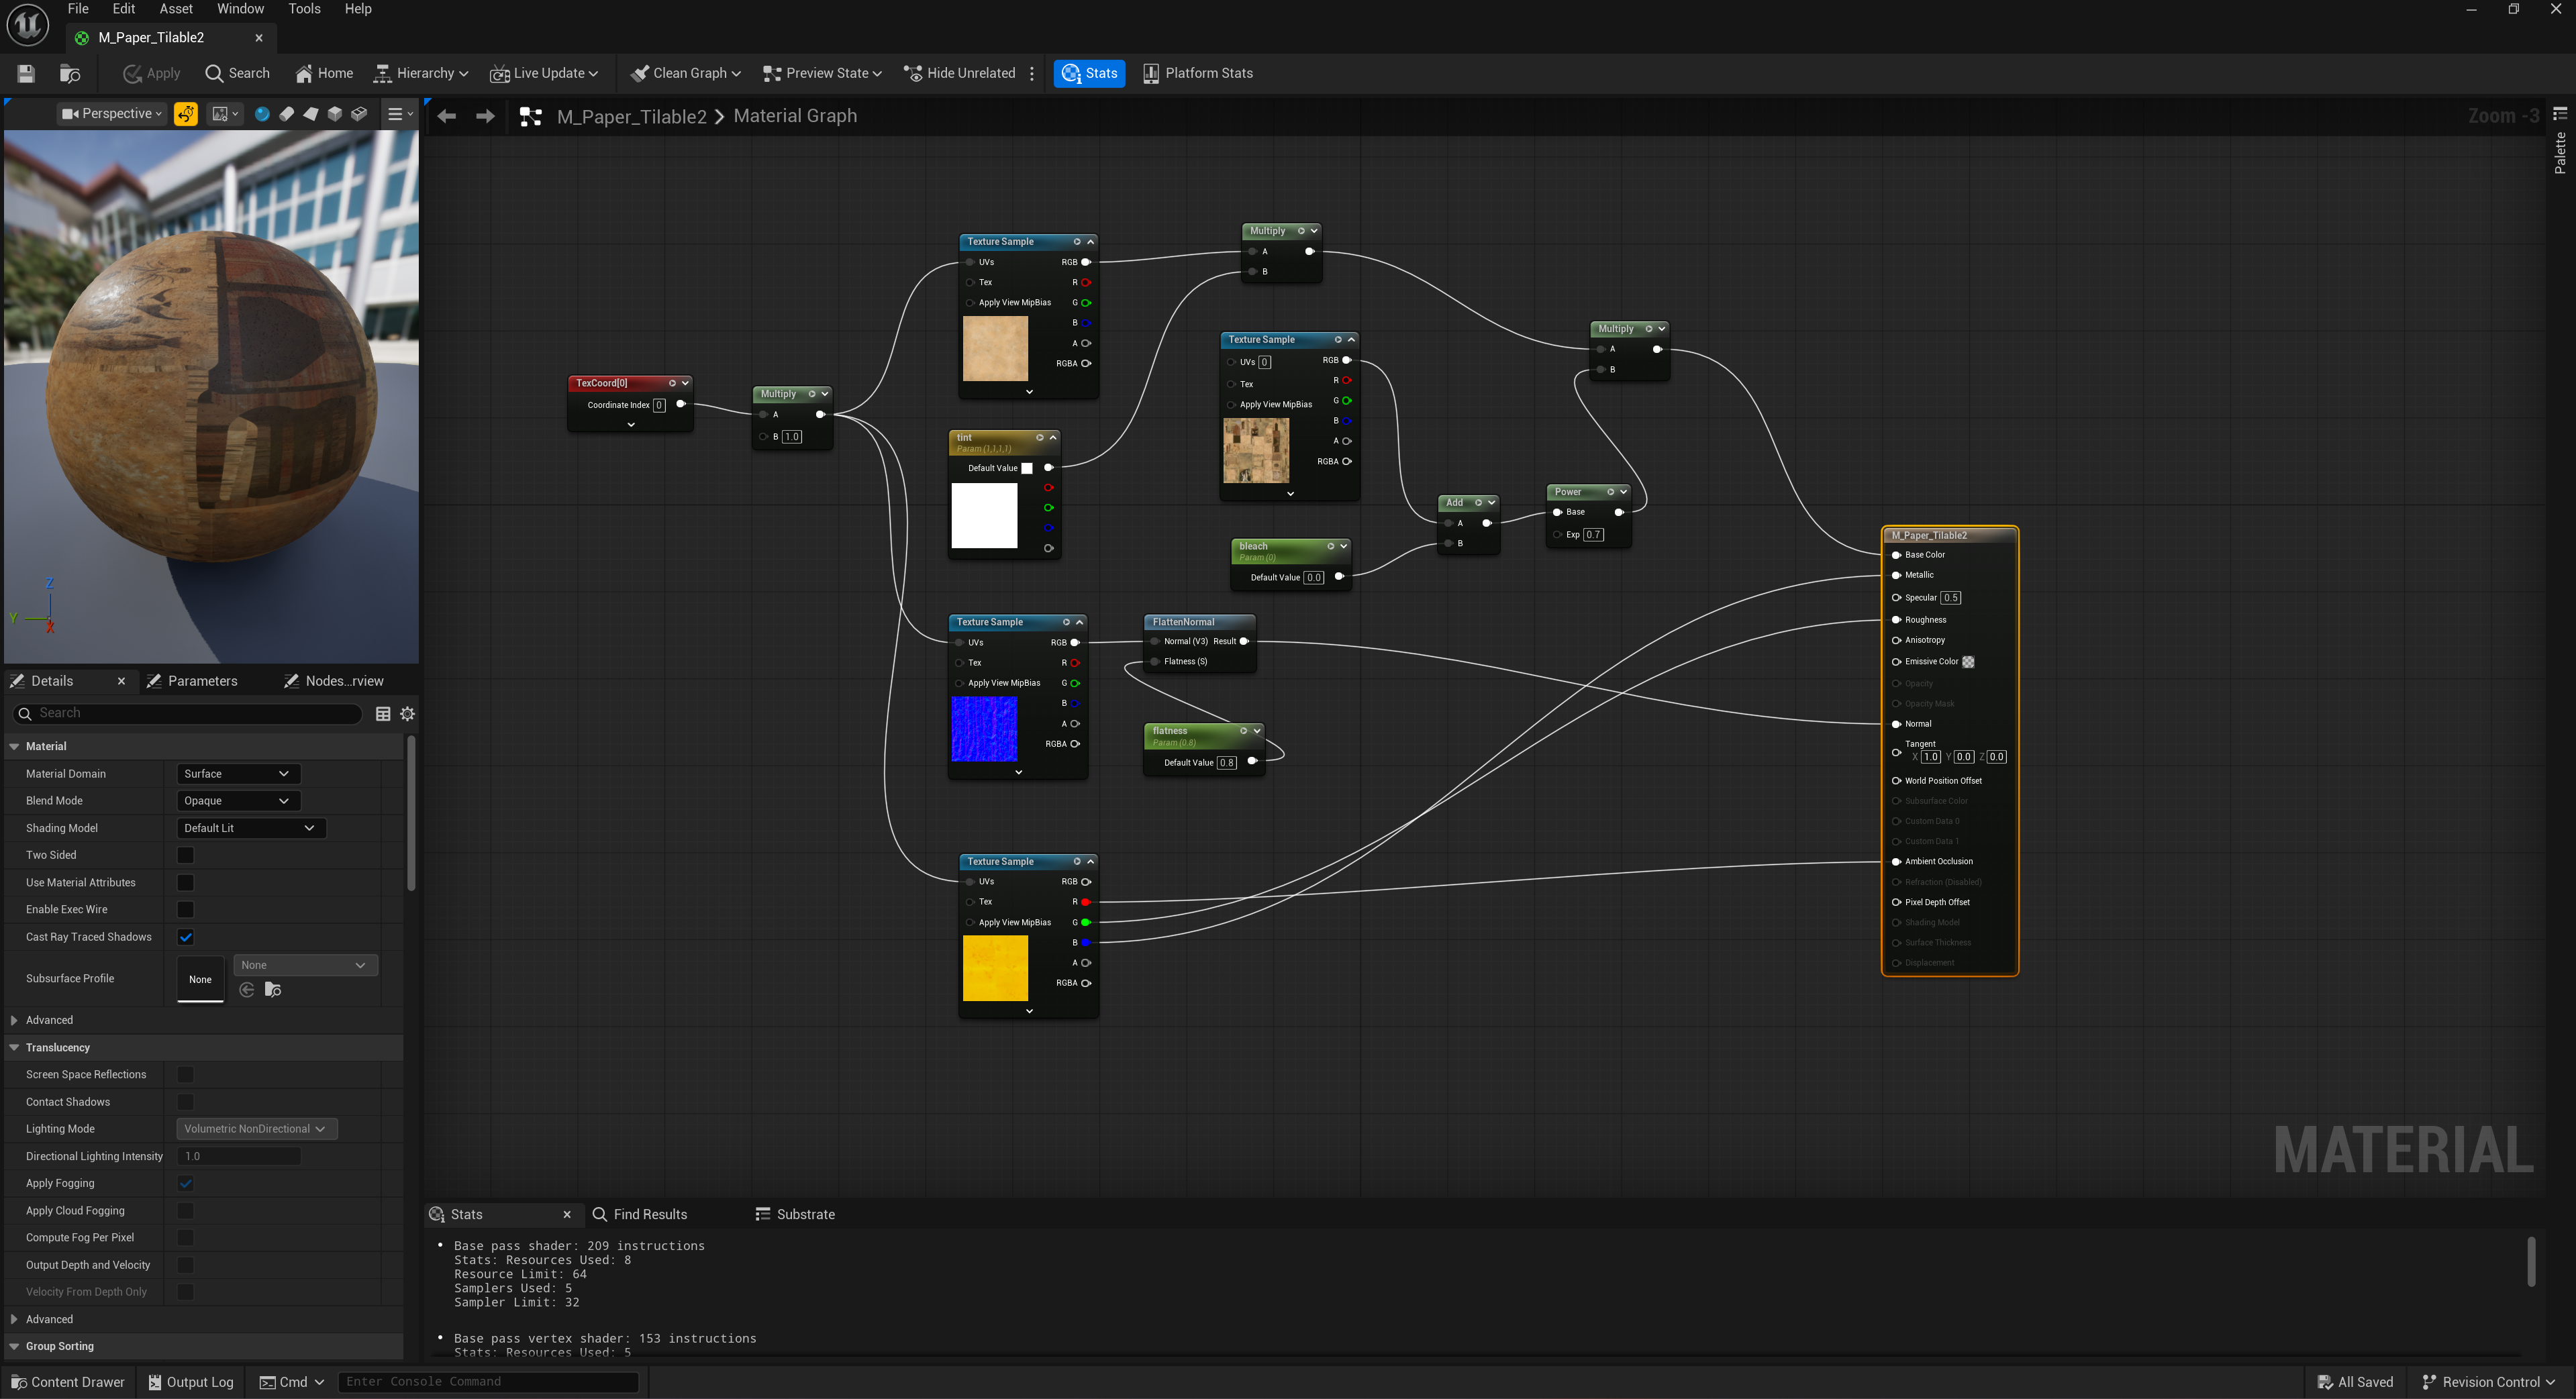
Task: Click the Save asset icon
Action: coord(26,73)
